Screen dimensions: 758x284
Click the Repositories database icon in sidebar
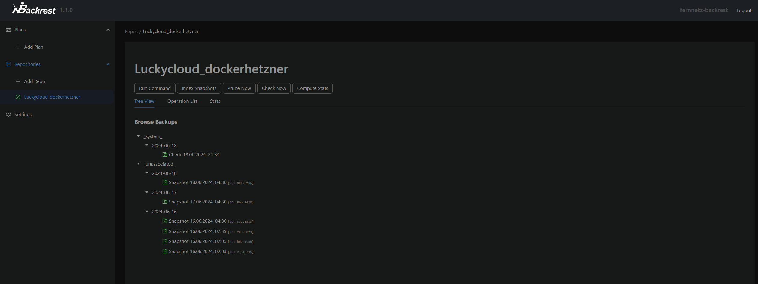click(x=8, y=64)
